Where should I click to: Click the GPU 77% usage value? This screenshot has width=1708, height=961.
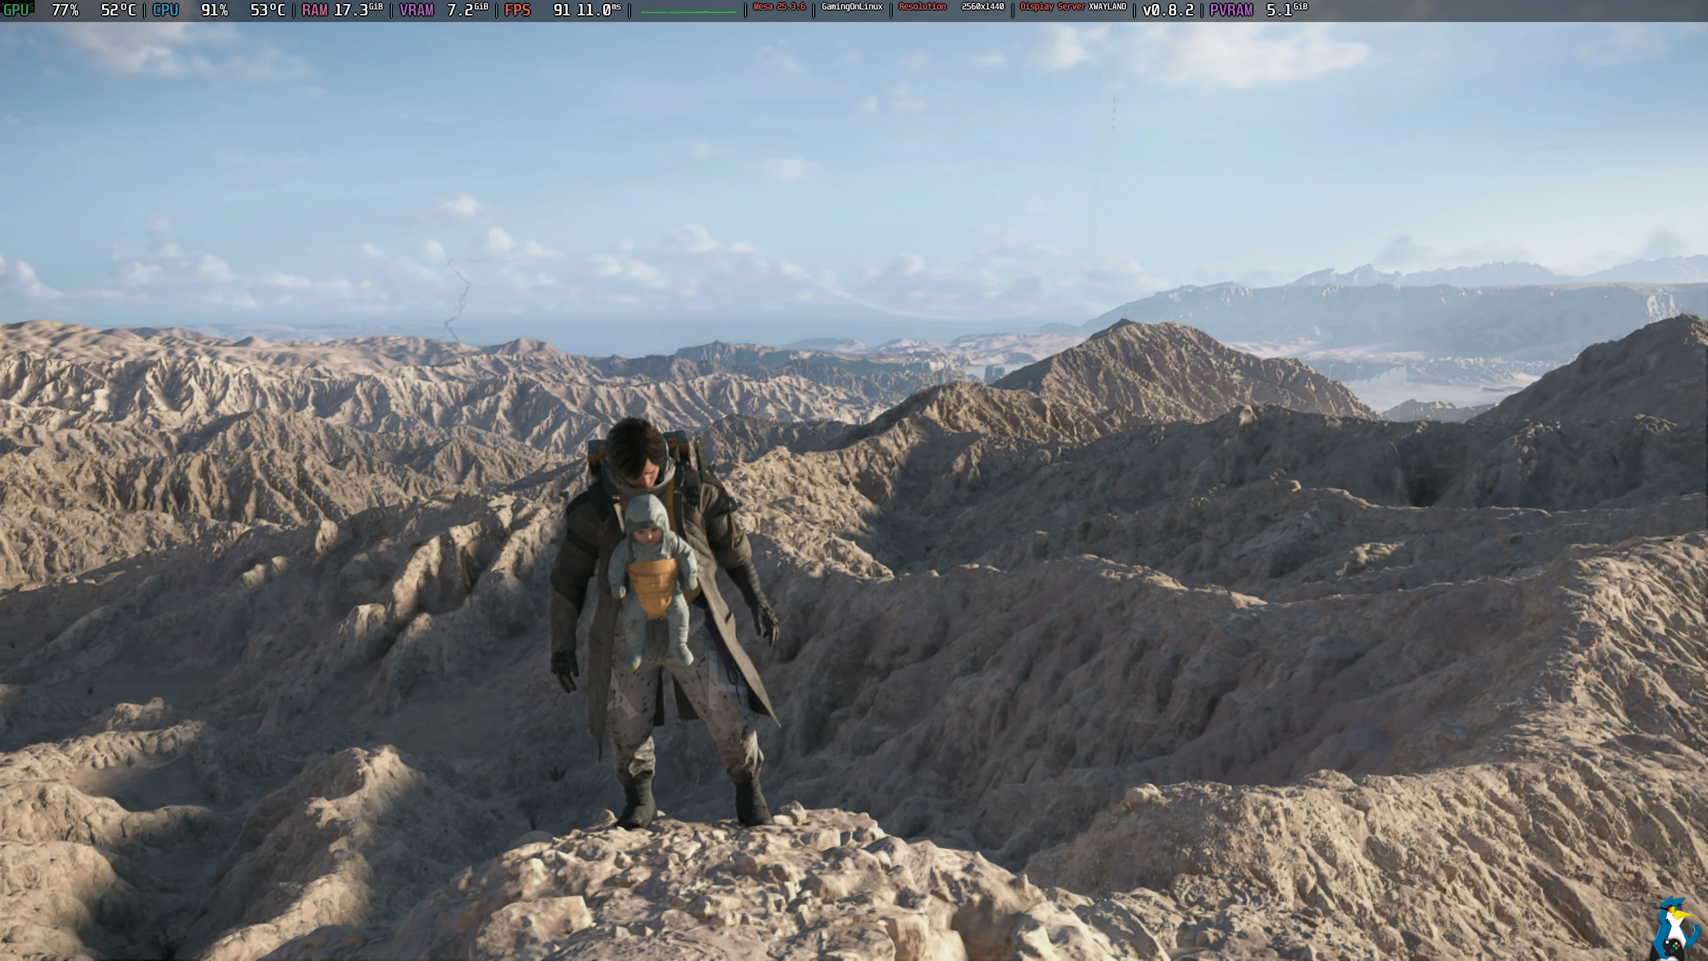coord(65,10)
